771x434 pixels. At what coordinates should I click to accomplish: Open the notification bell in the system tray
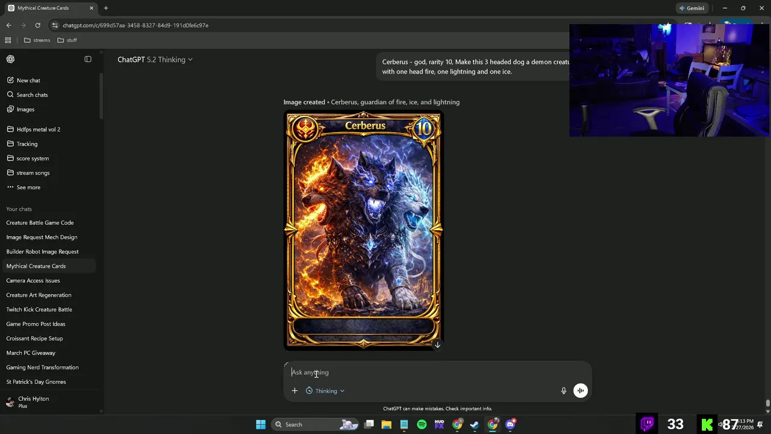pyautogui.click(x=760, y=424)
